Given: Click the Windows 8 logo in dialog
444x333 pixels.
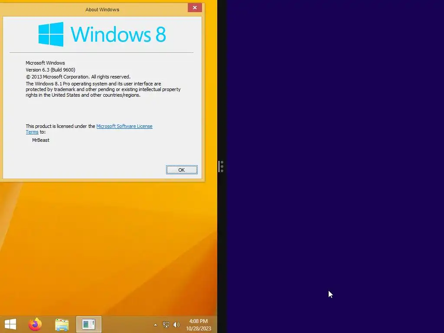Looking at the screenshot, I should pyautogui.click(x=102, y=34).
